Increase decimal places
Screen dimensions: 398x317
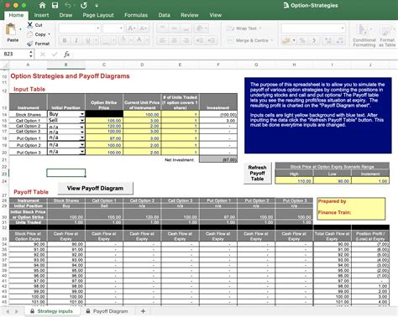[328, 40]
